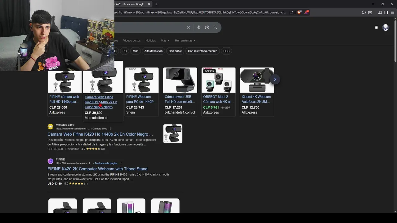Clear the Google search box

189,28
